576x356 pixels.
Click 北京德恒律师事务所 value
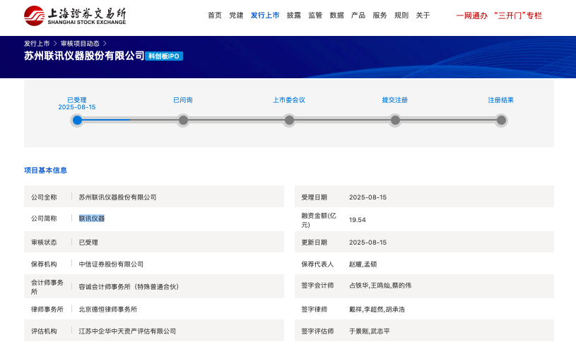coord(108,309)
